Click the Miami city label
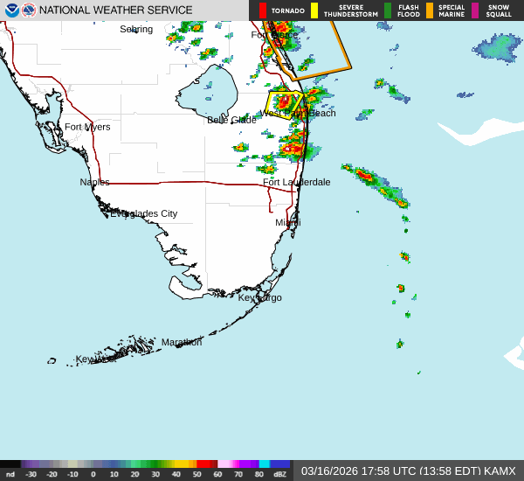Viewport: 524px width, 481px height. coord(288,223)
